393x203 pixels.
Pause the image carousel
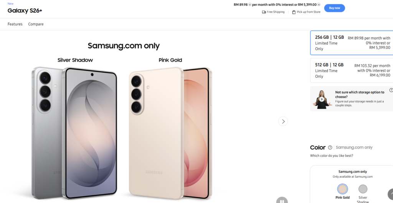(x=282, y=201)
